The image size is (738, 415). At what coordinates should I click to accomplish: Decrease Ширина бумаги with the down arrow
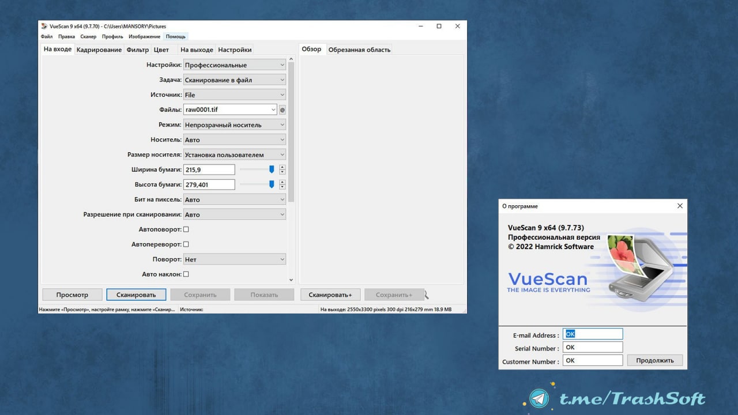pyautogui.click(x=282, y=172)
